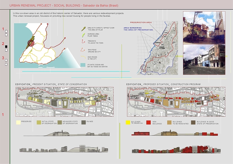Select the filled black square under section 2
This screenshot has width=233, height=164.
[x=6, y=47]
